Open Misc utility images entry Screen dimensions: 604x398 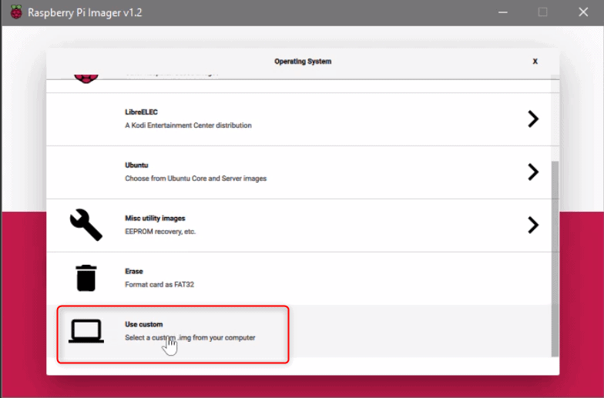299,226
